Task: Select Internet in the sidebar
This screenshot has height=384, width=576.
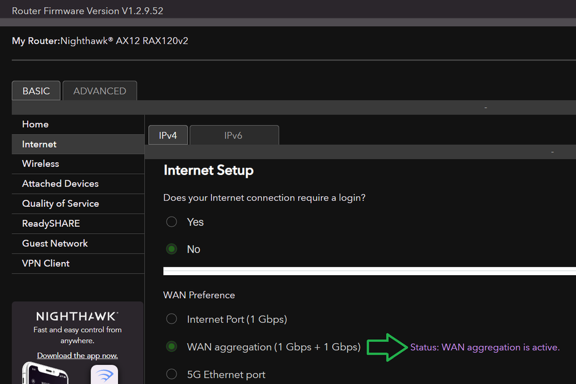Action: point(78,144)
